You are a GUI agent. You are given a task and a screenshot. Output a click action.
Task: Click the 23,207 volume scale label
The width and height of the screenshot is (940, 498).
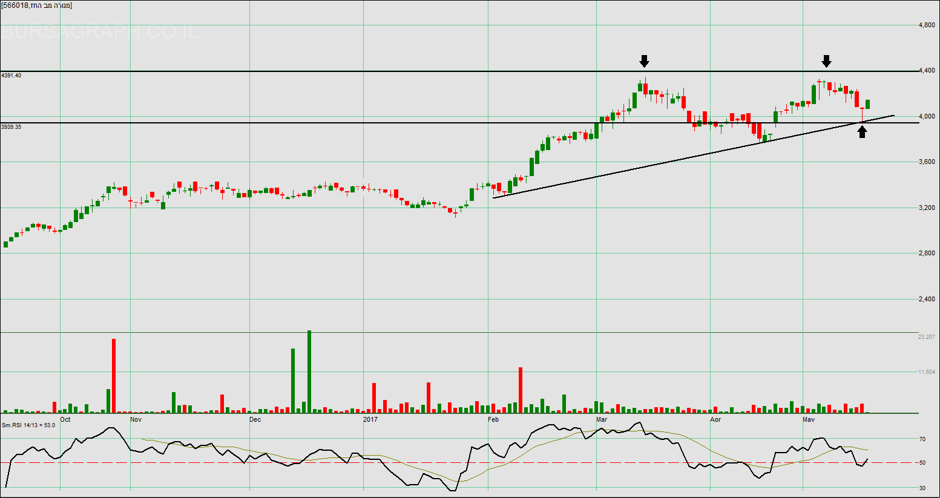click(x=927, y=337)
